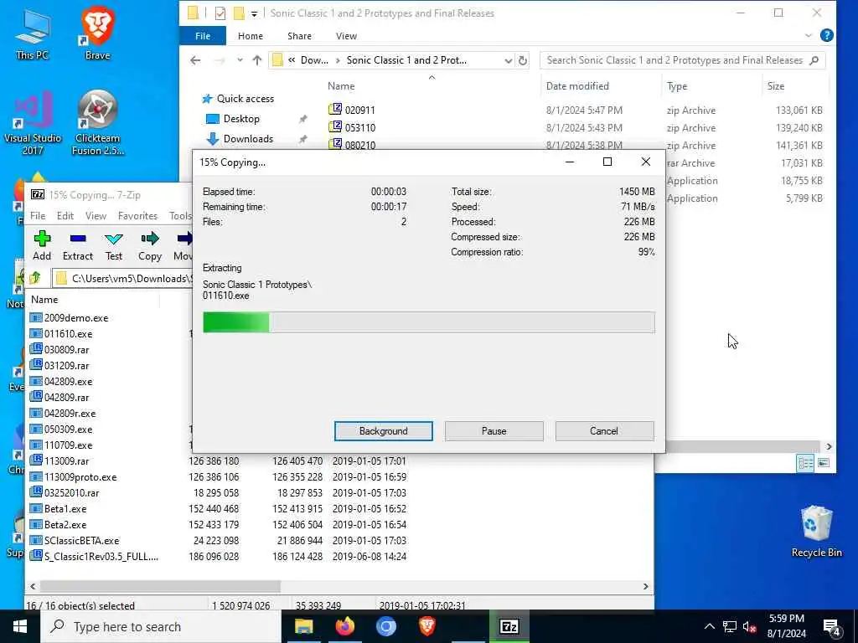Sort Explorer files by Date modified column

coord(577,86)
